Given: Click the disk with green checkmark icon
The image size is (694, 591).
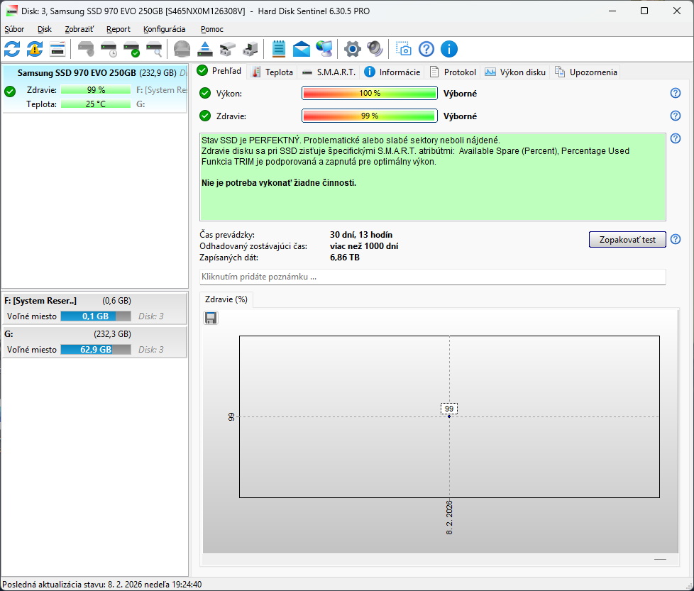Looking at the screenshot, I should point(131,49).
